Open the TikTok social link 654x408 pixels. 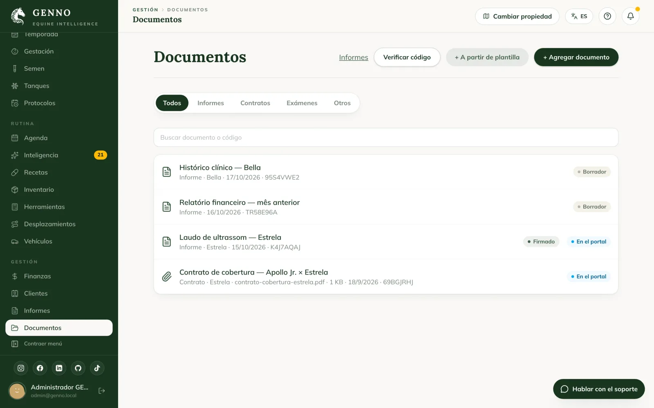[x=97, y=368]
